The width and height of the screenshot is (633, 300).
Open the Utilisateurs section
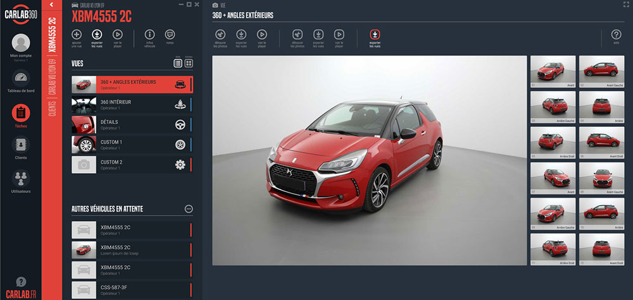[x=21, y=178]
